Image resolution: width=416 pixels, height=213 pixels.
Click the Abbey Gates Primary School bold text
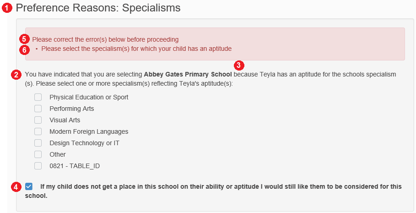(188, 74)
